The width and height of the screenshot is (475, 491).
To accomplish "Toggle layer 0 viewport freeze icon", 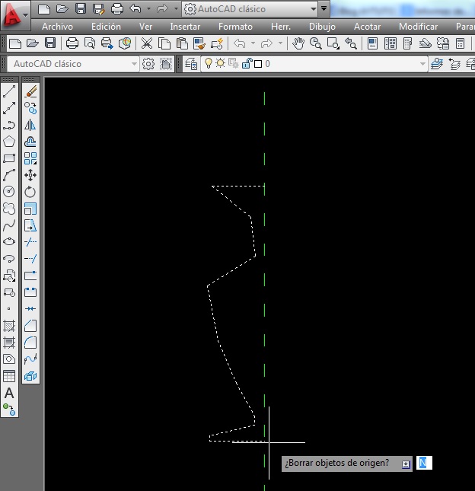I will (x=234, y=64).
